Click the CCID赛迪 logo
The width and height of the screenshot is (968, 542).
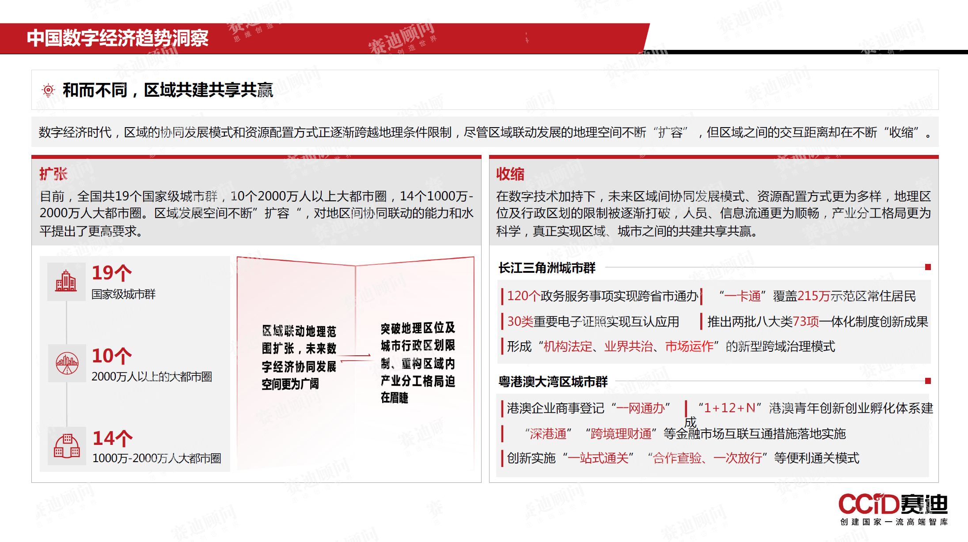(x=892, y=504)
